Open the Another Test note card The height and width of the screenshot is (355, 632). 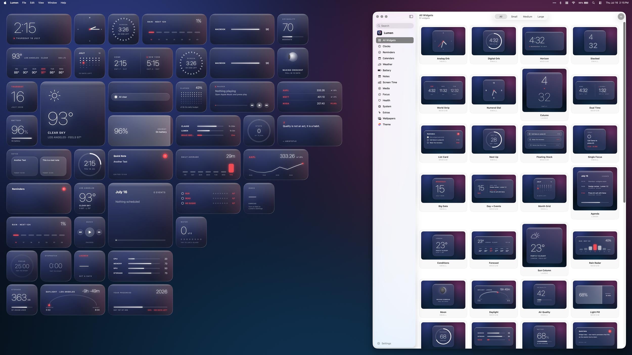click(x=25, y=166)
